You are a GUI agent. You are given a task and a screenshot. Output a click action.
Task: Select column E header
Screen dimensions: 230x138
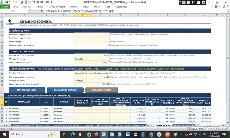click(83, 15)
